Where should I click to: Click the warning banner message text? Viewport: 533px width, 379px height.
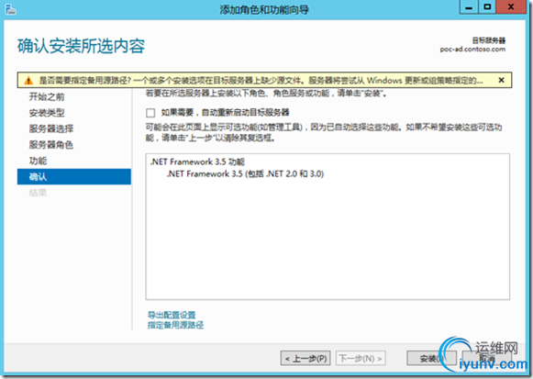pos(261,81)
